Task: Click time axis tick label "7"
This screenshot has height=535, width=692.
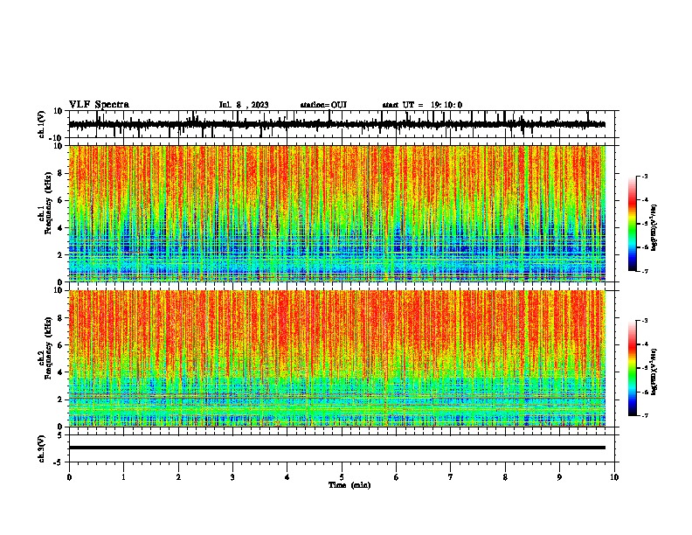Action: (451, 477)
